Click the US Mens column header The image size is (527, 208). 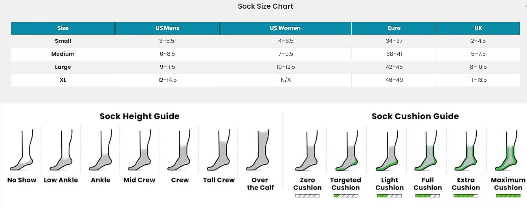point(167,28)
